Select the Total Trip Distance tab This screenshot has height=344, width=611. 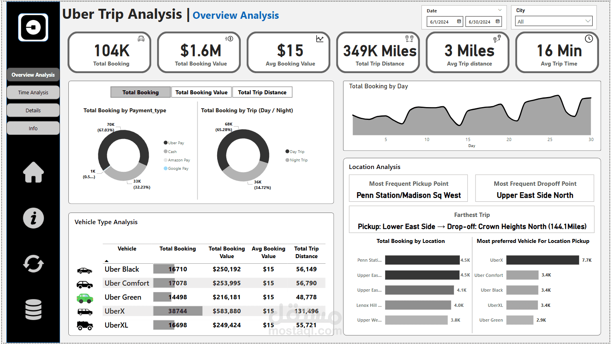point(262,92)
